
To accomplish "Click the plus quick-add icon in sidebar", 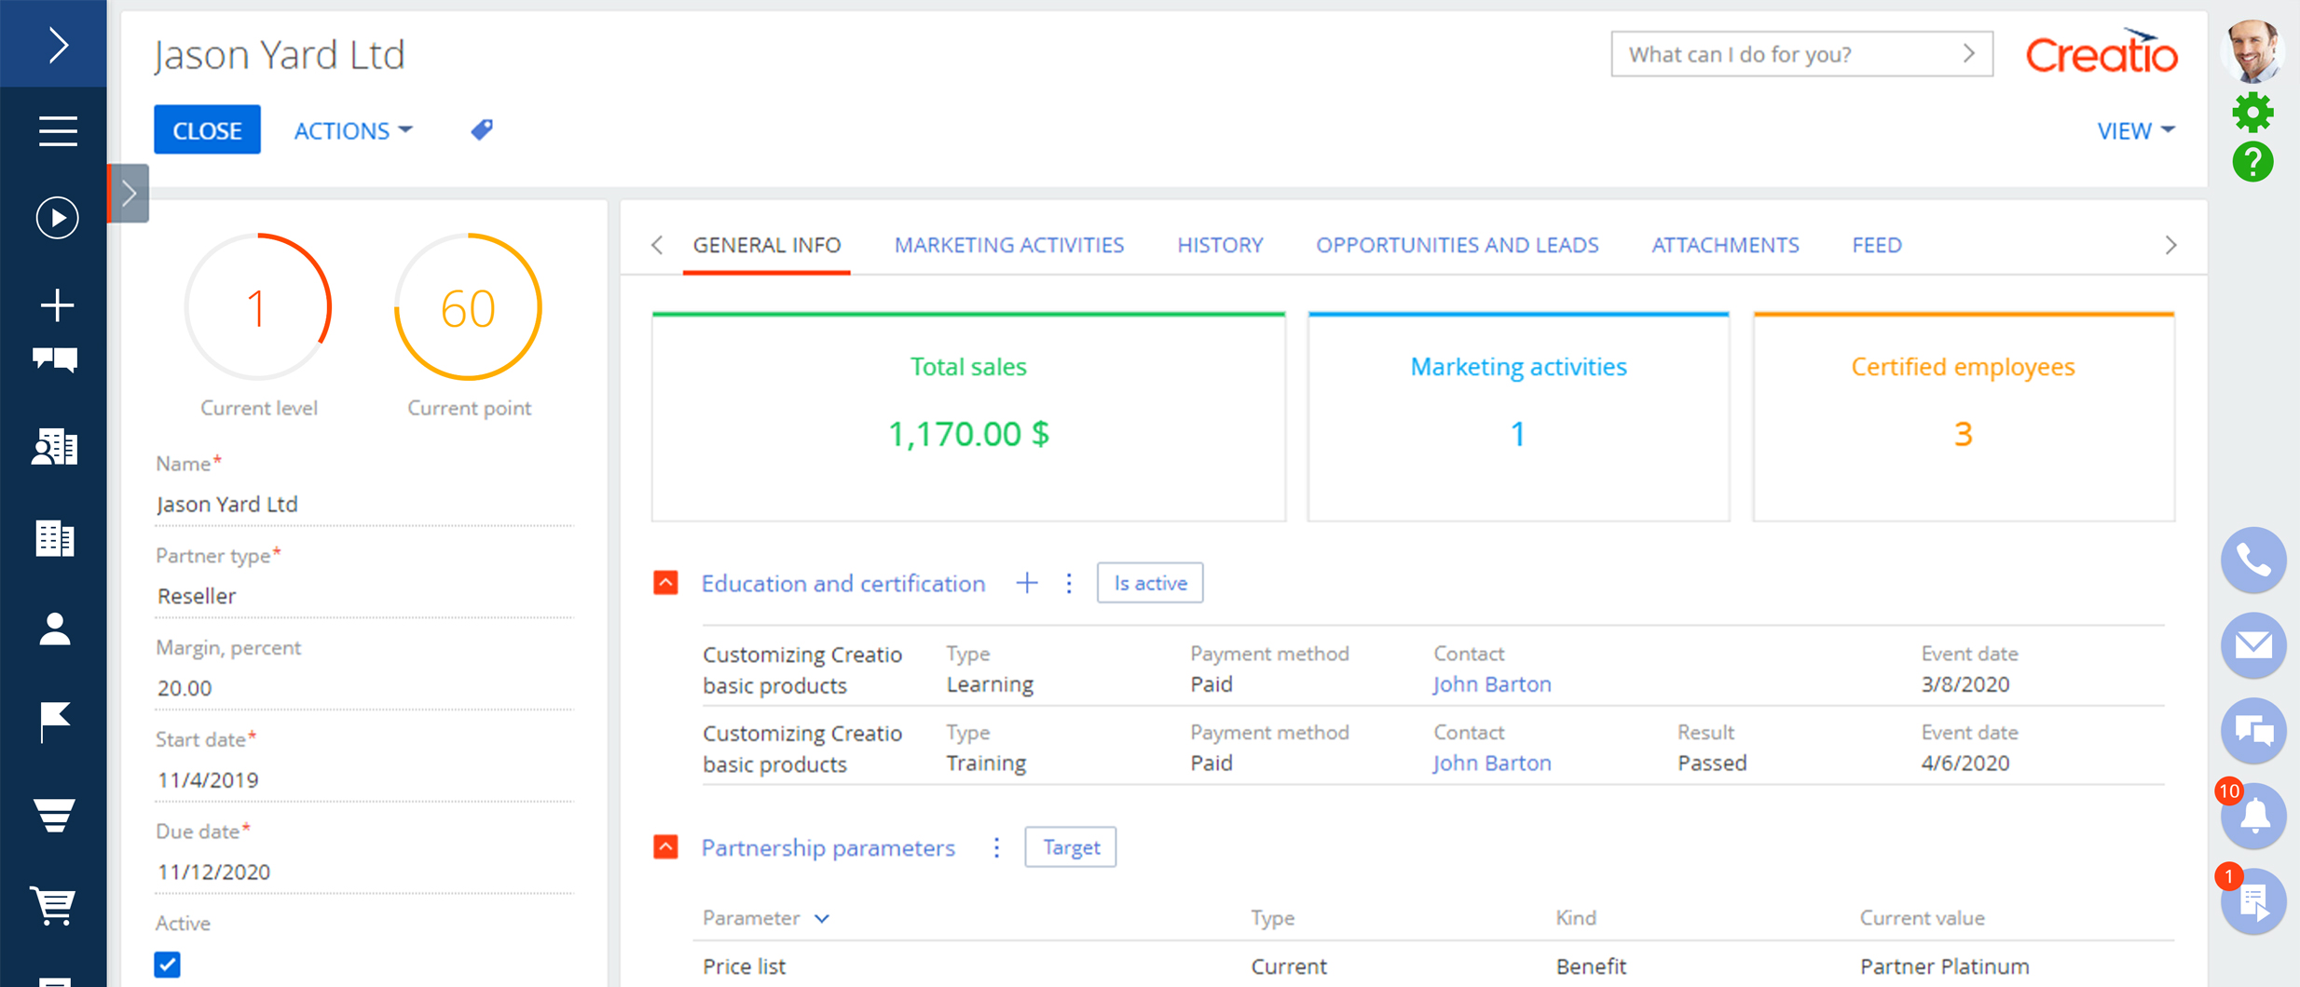I will click(x=57, y=305).
